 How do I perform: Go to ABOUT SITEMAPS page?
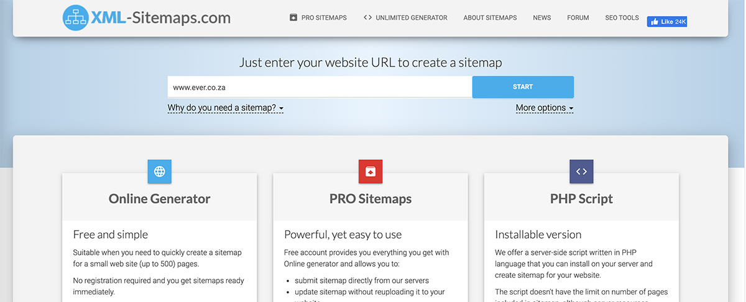tap(490, 18)
